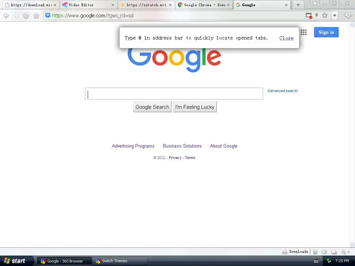This screenshot has height=266, width=355.
Task: Switch to the Google Chrome - Download tab
Action: [204, 5]
